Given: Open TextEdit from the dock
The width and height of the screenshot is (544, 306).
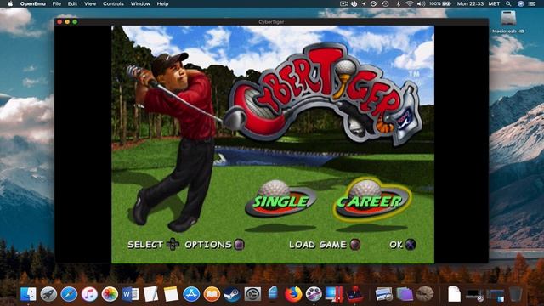Looking at the screenshot, I should click(x=150, y=294).
